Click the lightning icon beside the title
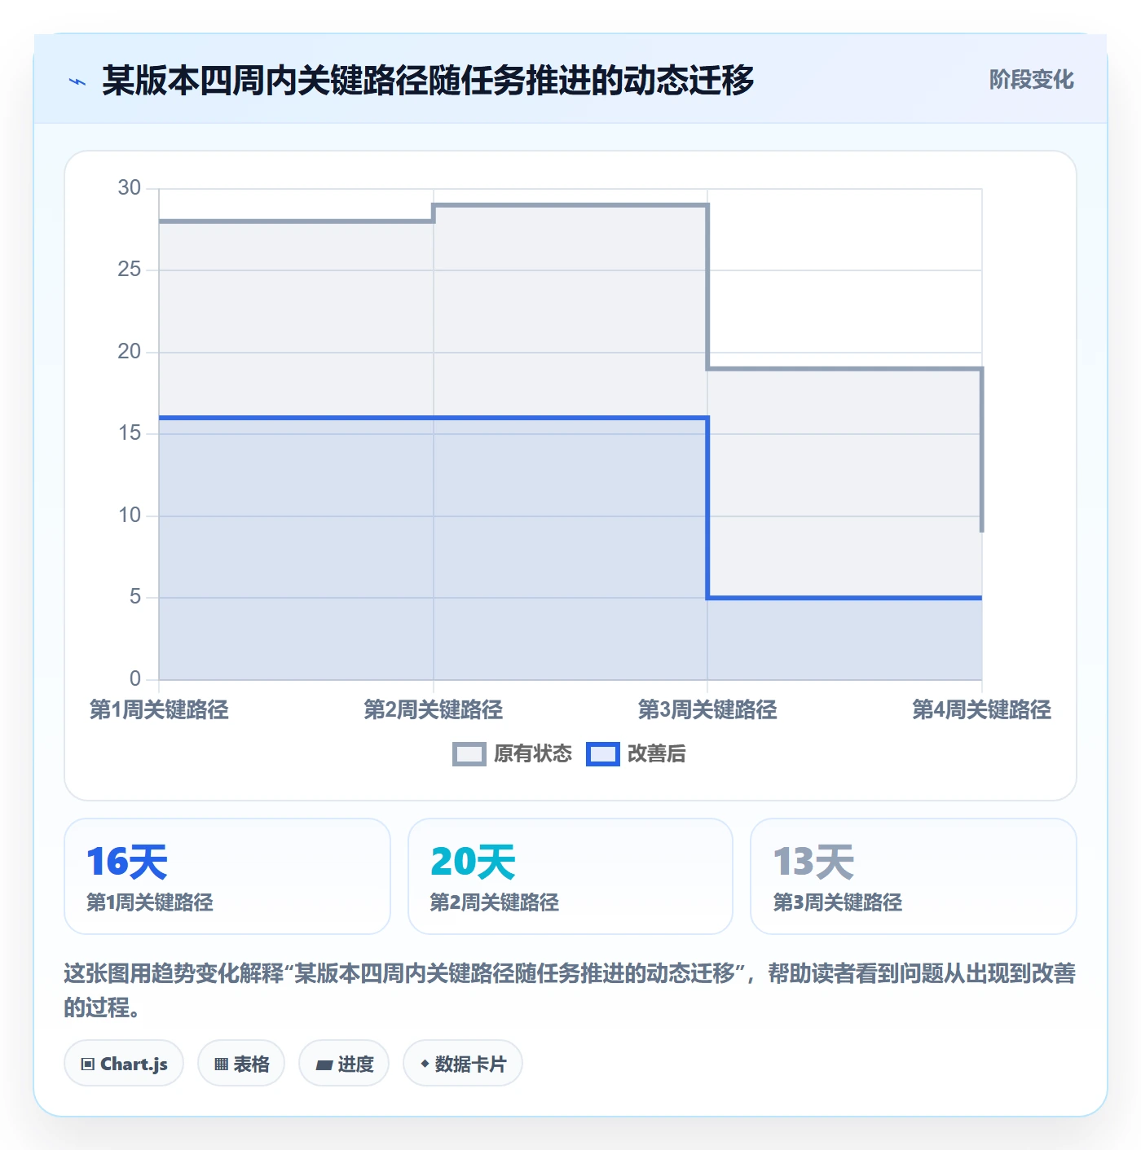The image size is (1141, 1150). click(77, 81)
